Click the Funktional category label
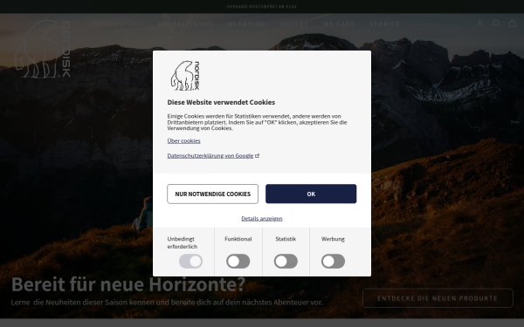 (238, 239)
